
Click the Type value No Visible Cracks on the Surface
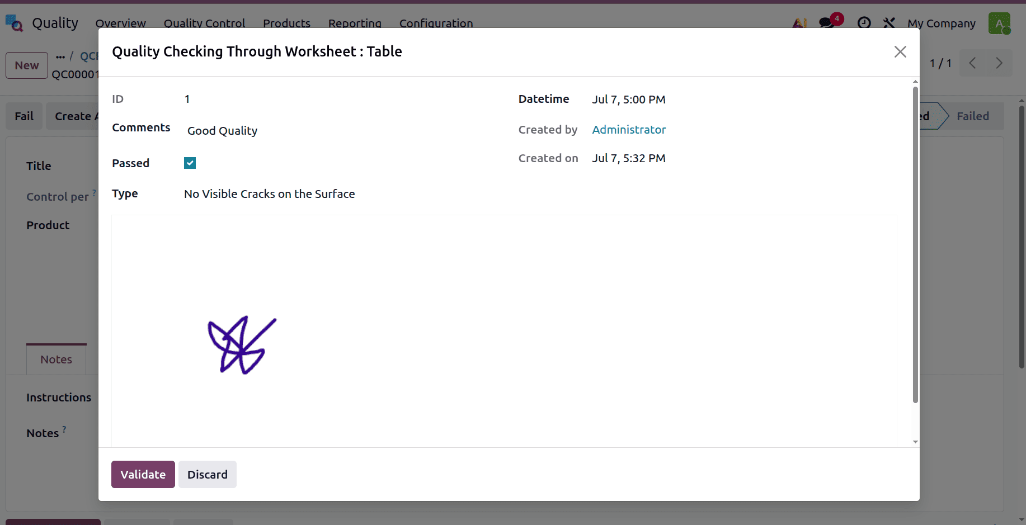270,194
